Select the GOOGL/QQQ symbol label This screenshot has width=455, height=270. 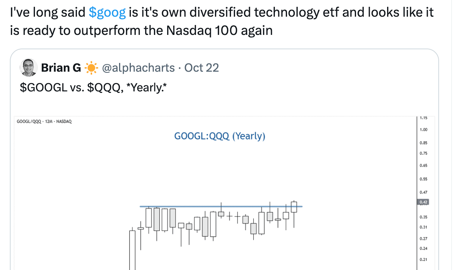click(28, 121)
